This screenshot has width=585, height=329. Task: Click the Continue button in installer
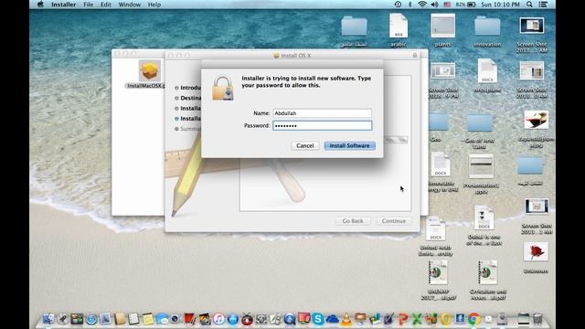tap(394, 221)
